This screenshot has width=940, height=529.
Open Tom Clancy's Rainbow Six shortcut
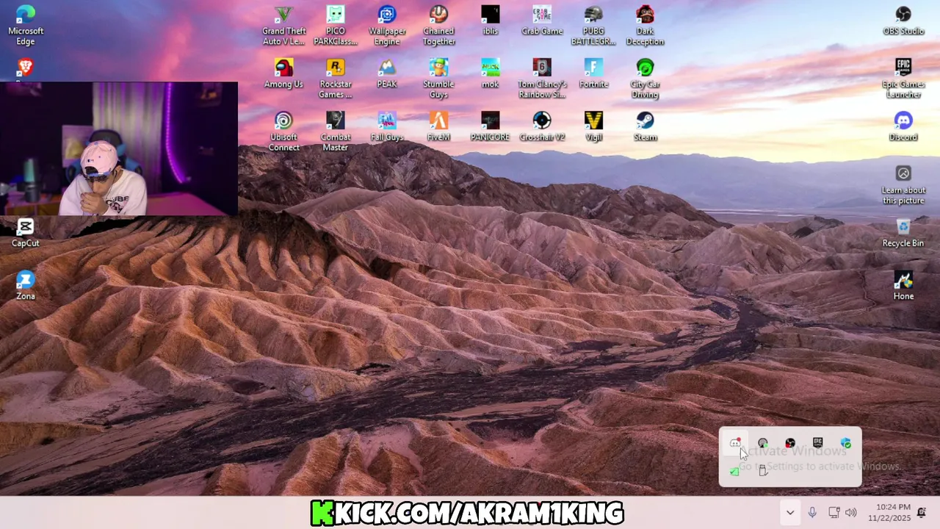tap(542, 78)
